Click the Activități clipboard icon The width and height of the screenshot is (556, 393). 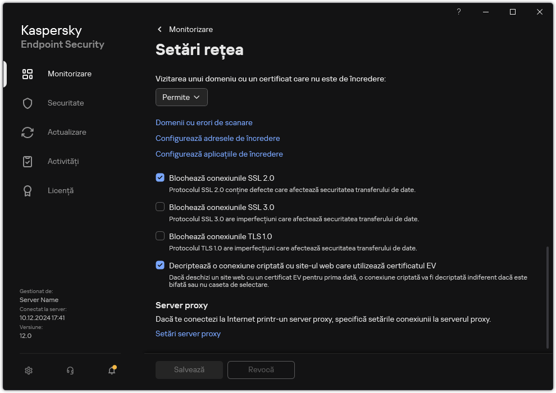(x=28, y=162)
